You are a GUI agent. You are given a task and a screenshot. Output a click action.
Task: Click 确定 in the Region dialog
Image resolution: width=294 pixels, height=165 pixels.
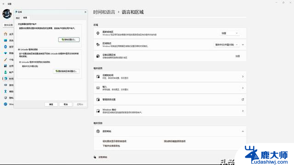[x=51, y=104]
